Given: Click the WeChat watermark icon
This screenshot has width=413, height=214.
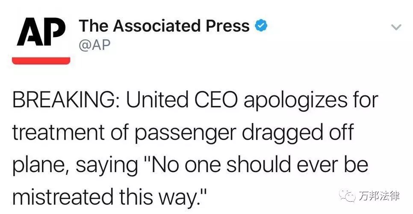Looking at the screenshot, I should coord(348,196).
